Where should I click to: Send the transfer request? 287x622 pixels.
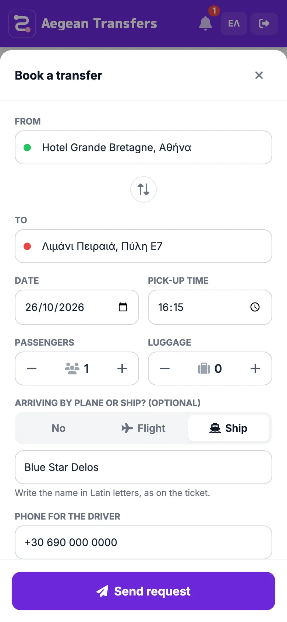click(143, 591)
